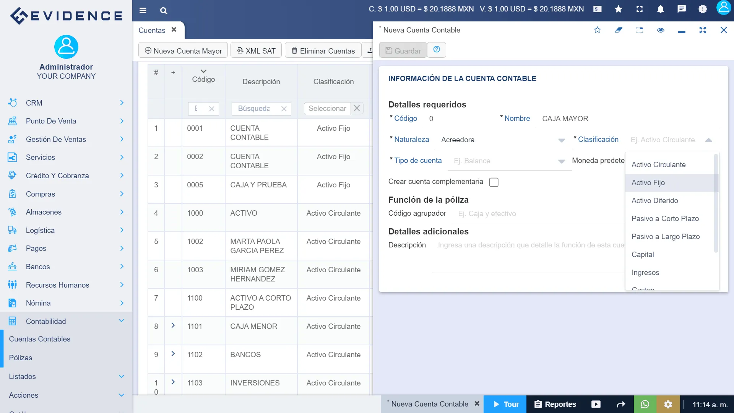The image size is (734, 413).
Task: Select Activo Diferido from the classification list
Action: tap(654, 200)
